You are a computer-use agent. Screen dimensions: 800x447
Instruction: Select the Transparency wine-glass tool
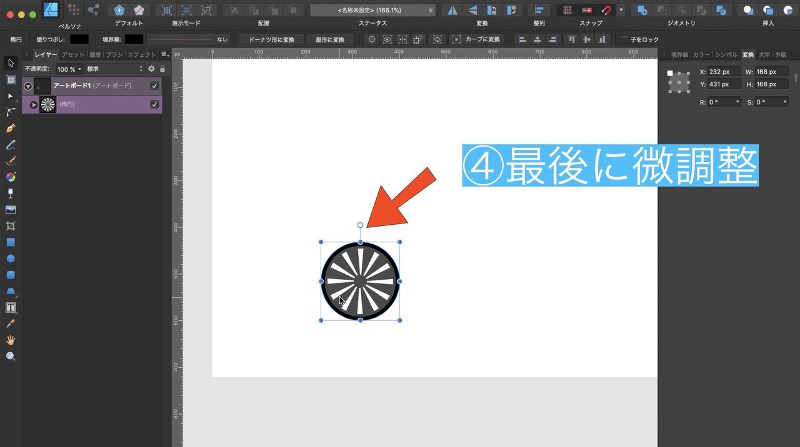tap(11, 194)
